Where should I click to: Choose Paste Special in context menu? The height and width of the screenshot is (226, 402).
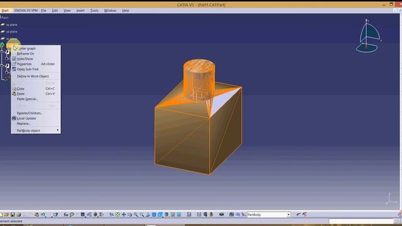(36, 99)
